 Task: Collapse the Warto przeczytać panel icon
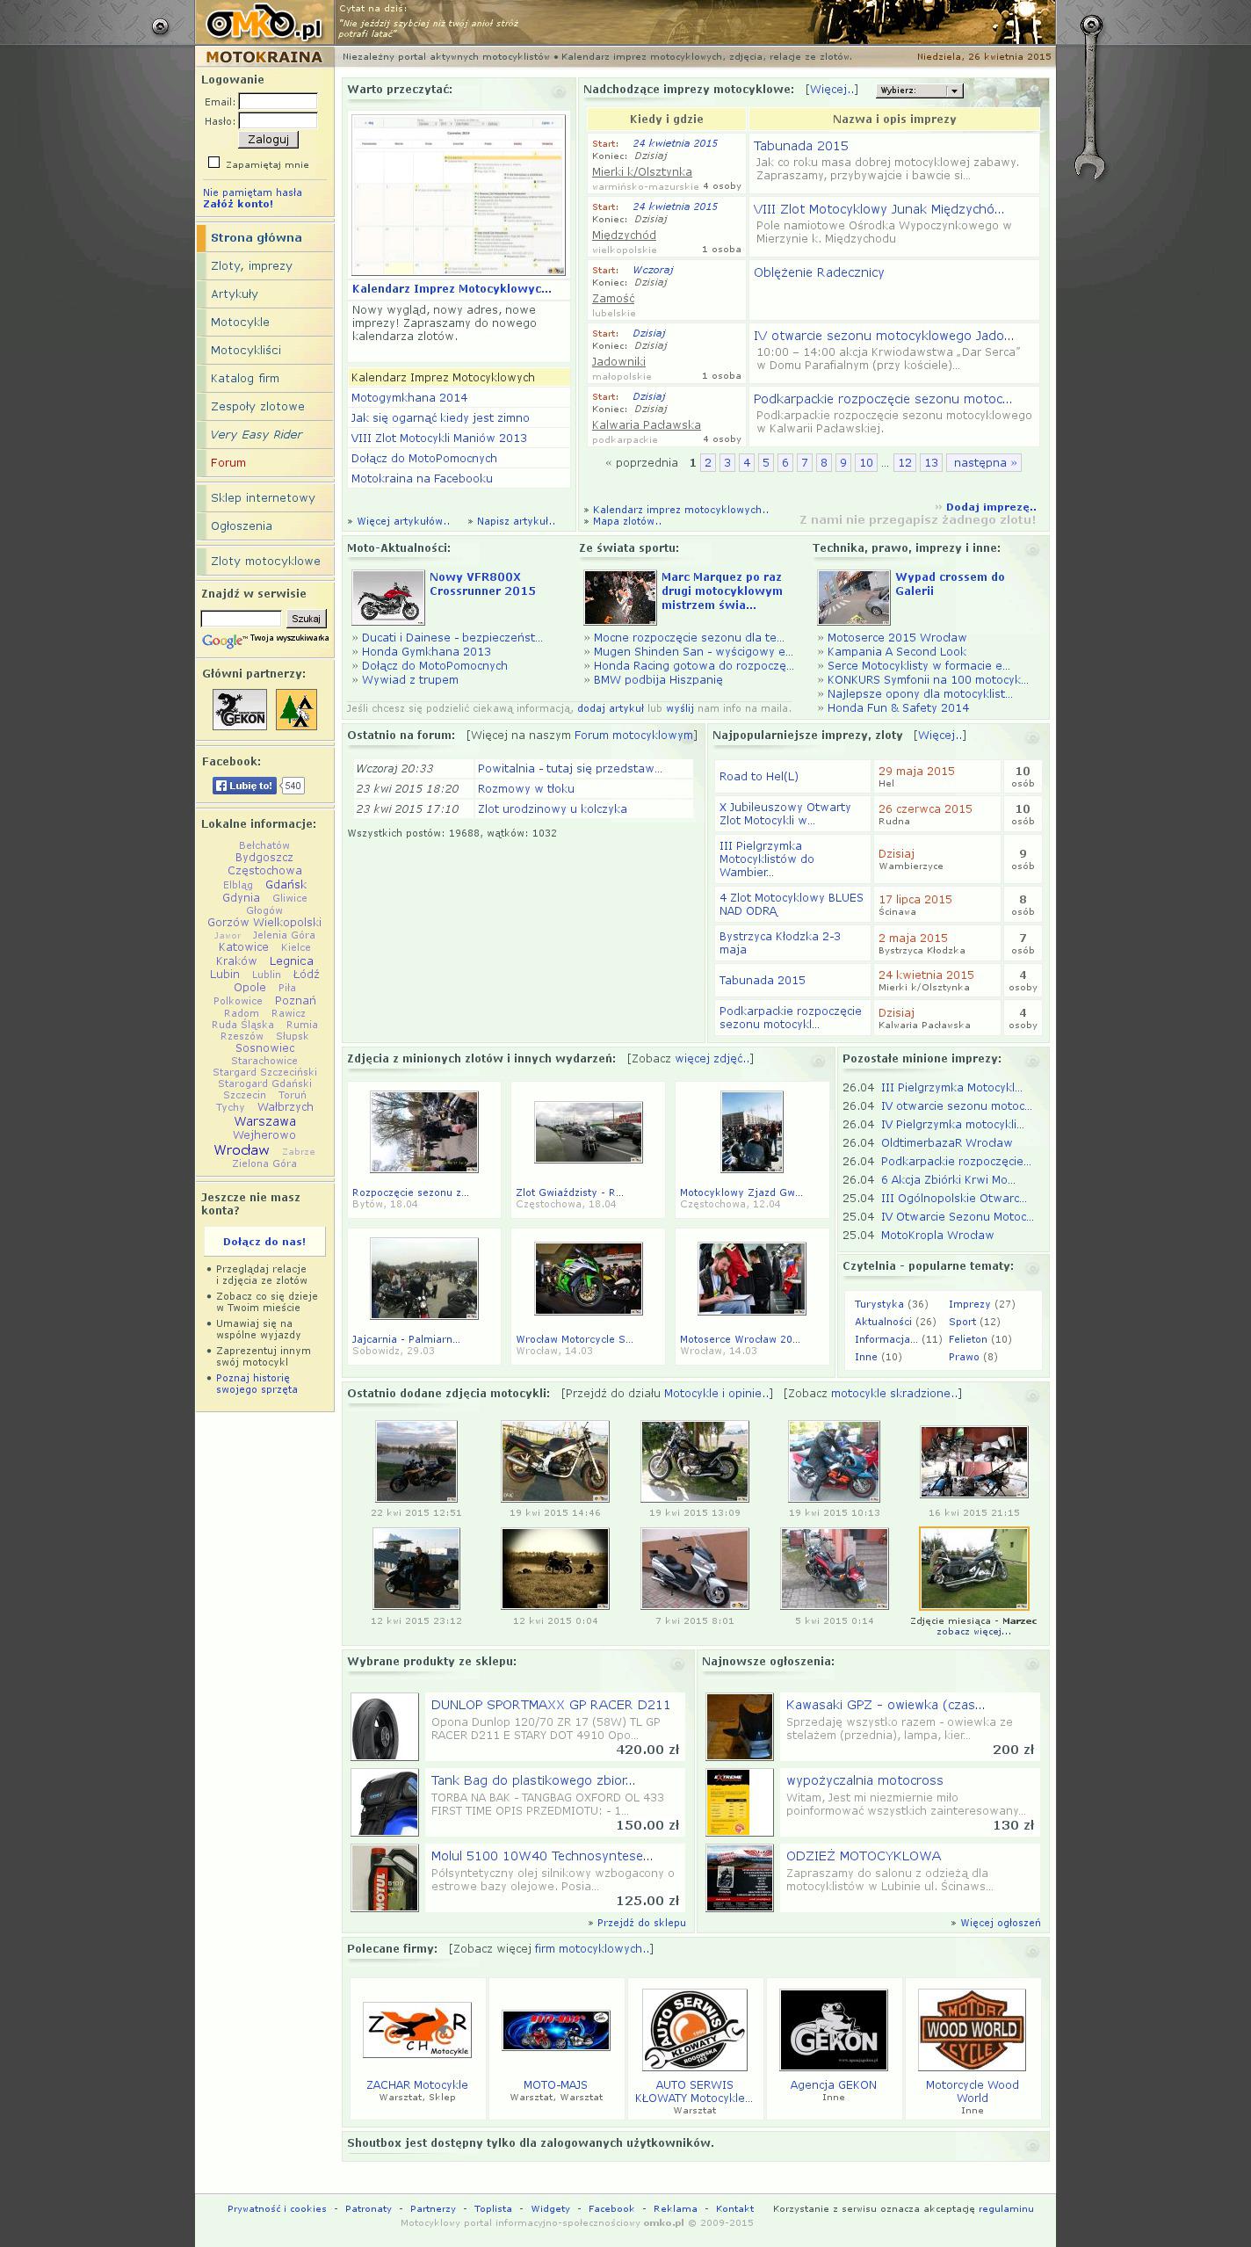(x=559, y=91)
